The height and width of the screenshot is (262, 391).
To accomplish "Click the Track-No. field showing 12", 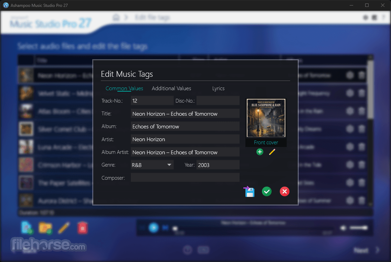I will pos(152,101).
